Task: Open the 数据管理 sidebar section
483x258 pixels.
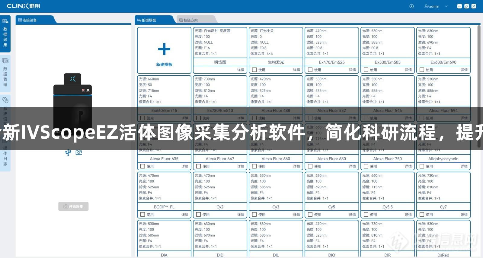Action: (x=5, y=73)
